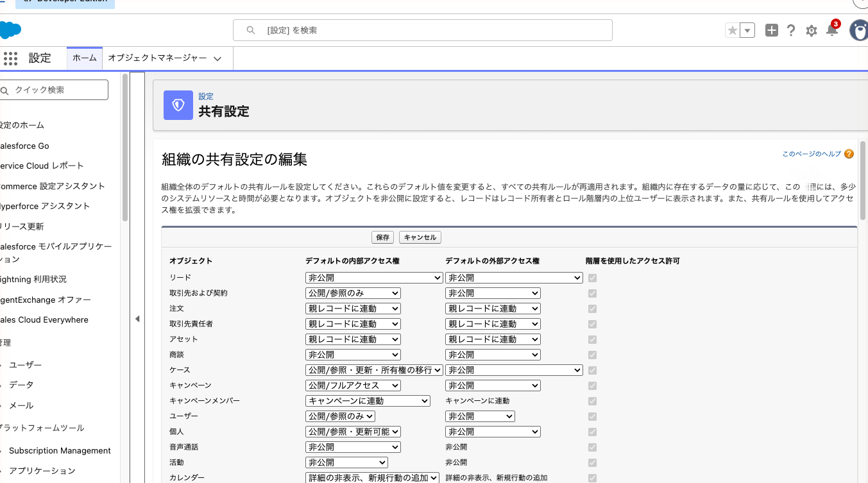
Task: Click the main page vertical scrollbar
Action: (863, 180)
